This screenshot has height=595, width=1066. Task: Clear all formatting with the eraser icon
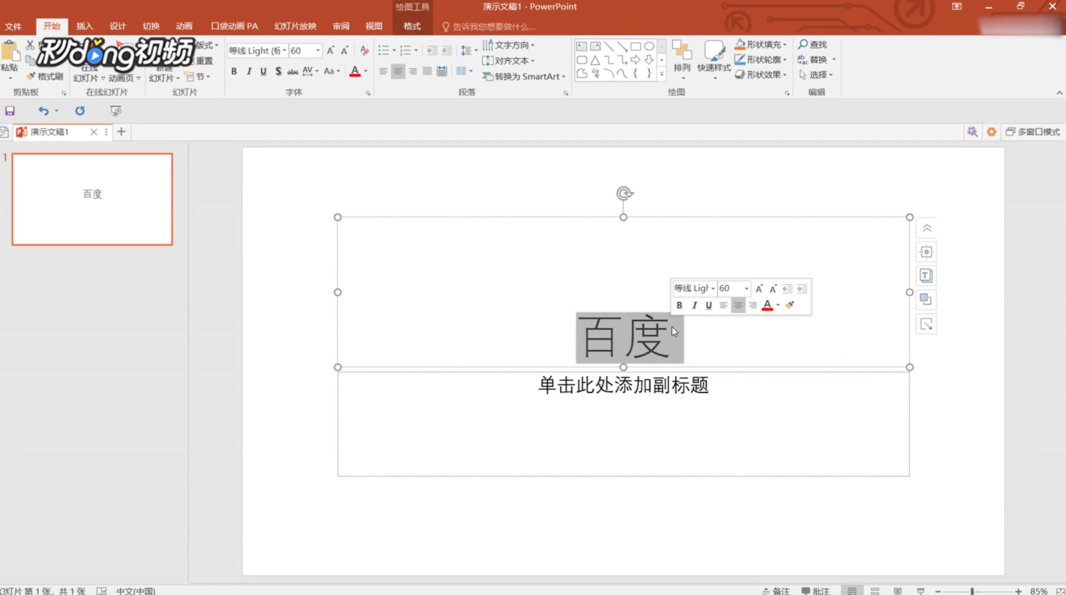click(x=364, y=51)
